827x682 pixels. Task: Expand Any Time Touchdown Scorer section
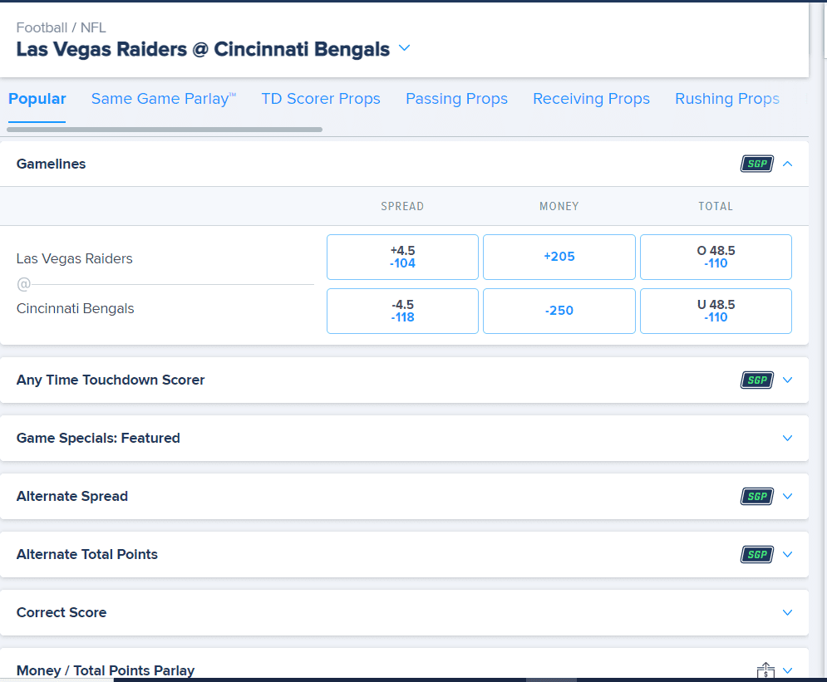point(787,380)
